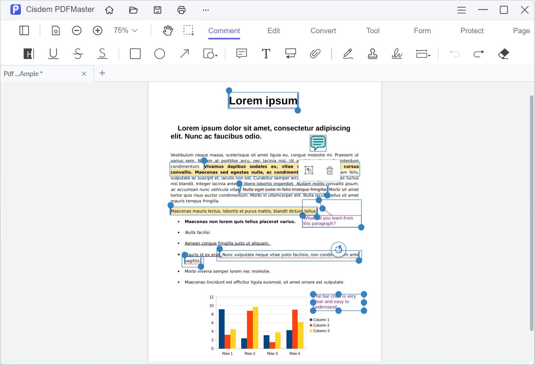Select the Underline annotation tool
The image size is (535, 365).
[53, 54]
